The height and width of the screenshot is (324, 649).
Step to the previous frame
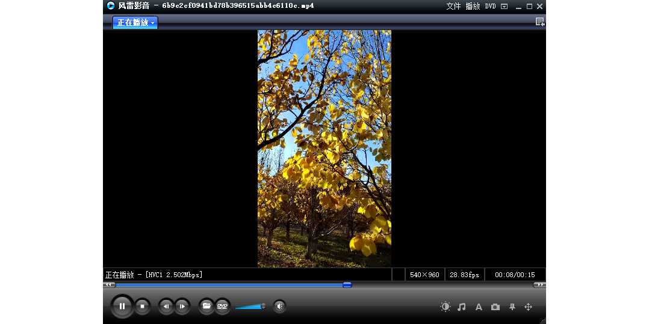pyautogui.click(x=166, y=307)
